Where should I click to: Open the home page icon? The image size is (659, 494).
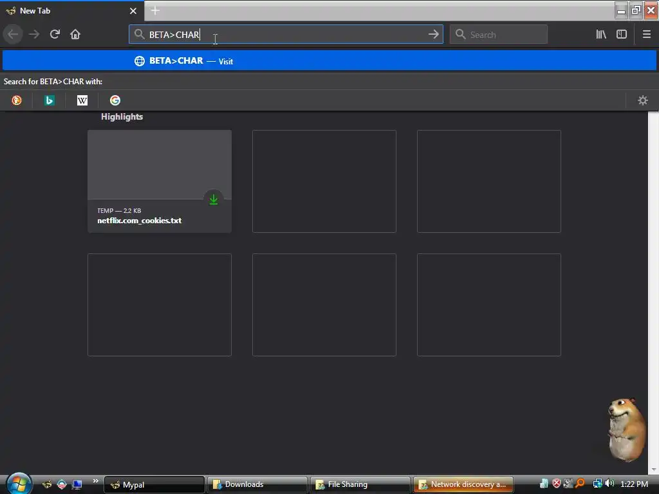pyautogui.click(x=75, y=34)
